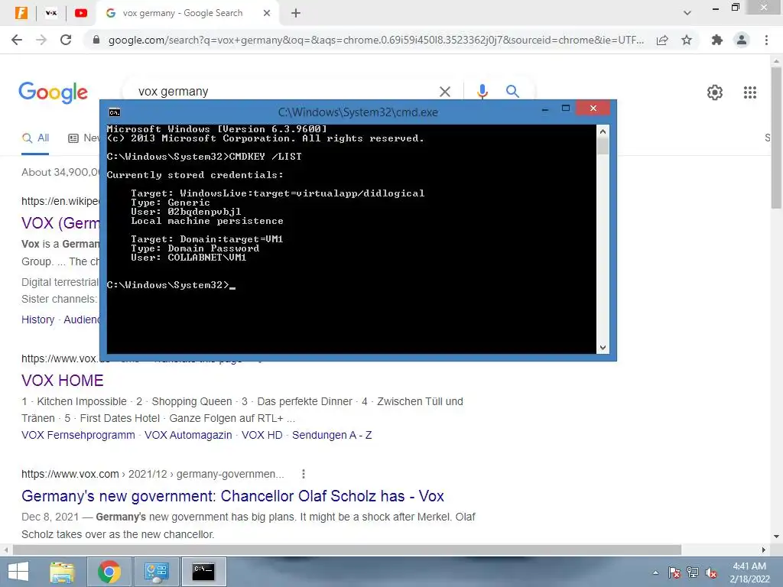Open the History section link
This screenshot has height=587, width=783.
[38, 319]
